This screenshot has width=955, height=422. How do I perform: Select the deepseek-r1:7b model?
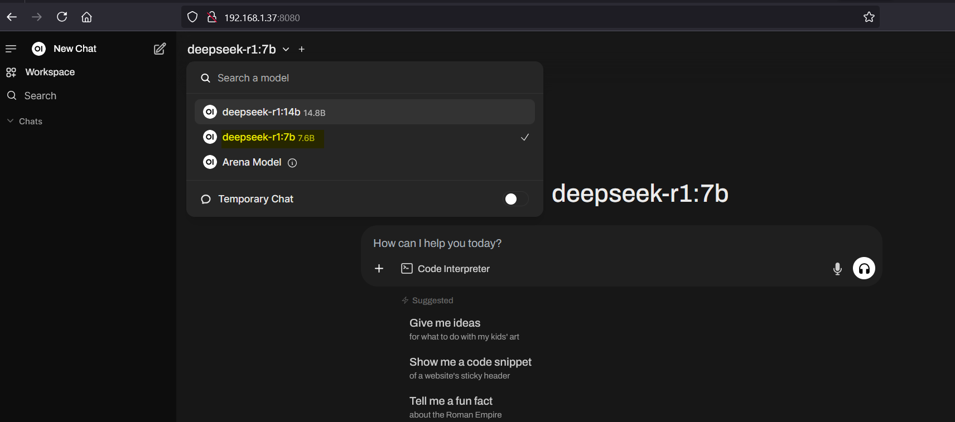coord(365,137)
